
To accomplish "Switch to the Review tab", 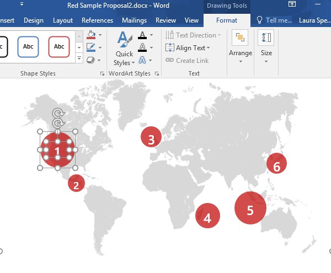I will pos(165,20).
